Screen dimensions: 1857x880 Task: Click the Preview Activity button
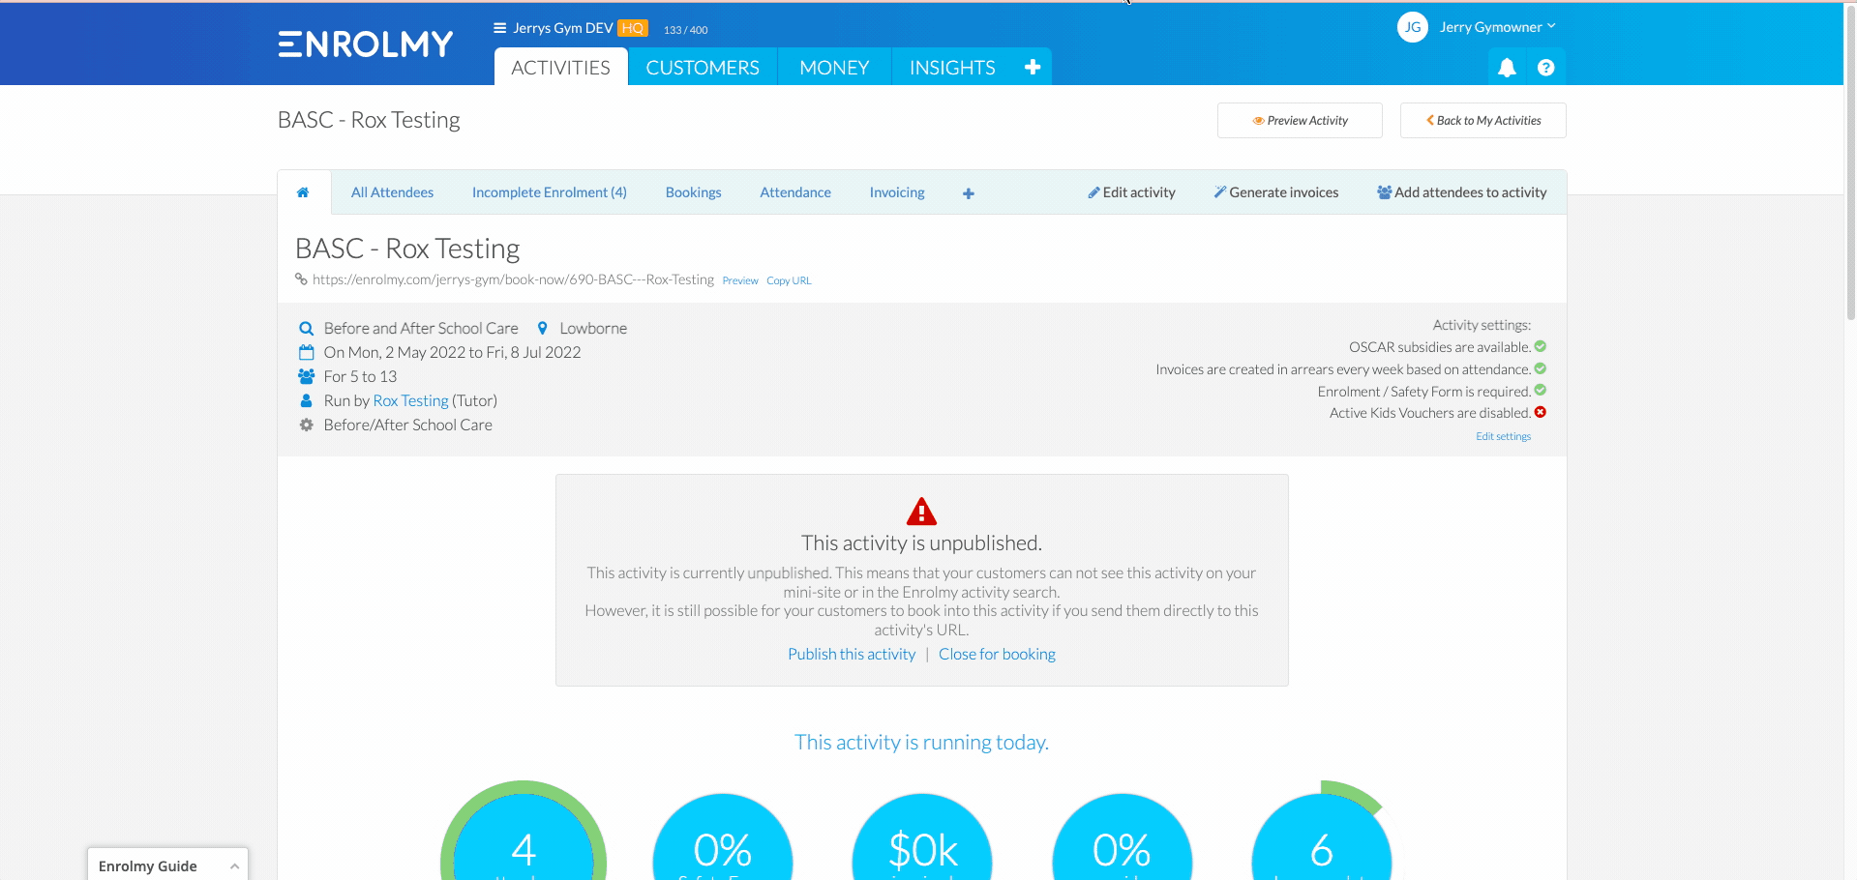click(1300, 121)
